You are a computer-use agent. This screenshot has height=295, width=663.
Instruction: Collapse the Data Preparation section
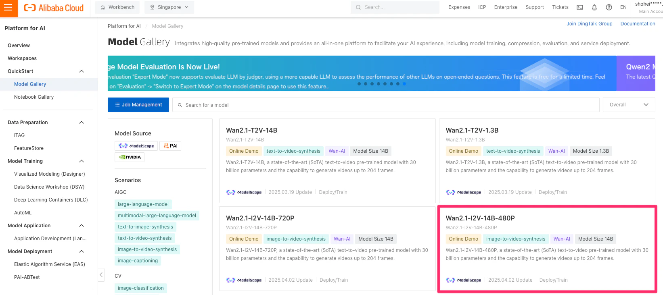click(x=82, y=123)
